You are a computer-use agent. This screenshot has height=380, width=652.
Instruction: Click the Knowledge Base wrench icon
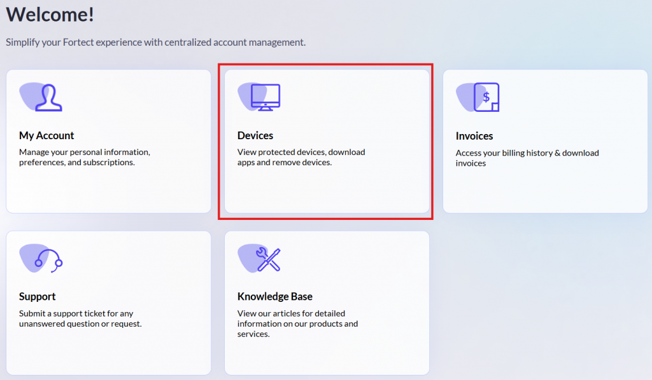tap(259, 258)
